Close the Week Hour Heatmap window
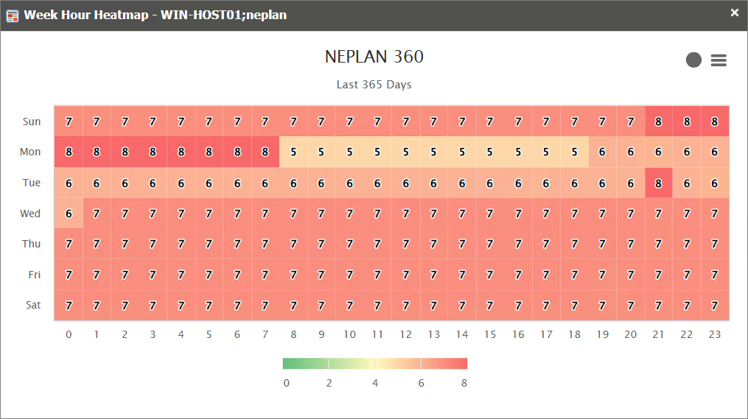This screenshot has height=419, width=748. tap(735, 13)
